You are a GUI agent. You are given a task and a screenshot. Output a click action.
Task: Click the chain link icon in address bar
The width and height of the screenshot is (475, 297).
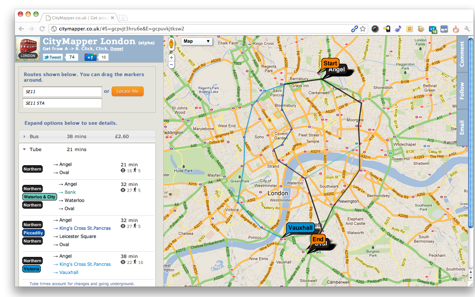(354, 29)
